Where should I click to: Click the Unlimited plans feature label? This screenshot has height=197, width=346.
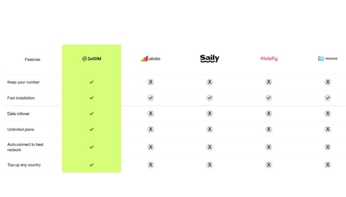click(20, 130)
